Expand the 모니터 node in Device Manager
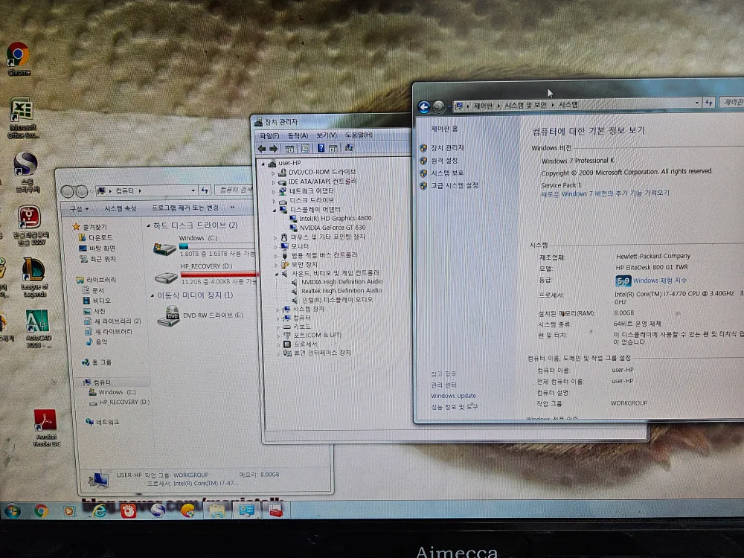 click(276, 247)
